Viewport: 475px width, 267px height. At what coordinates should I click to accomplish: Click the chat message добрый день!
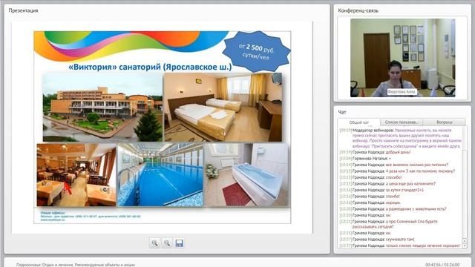[375, 152]
